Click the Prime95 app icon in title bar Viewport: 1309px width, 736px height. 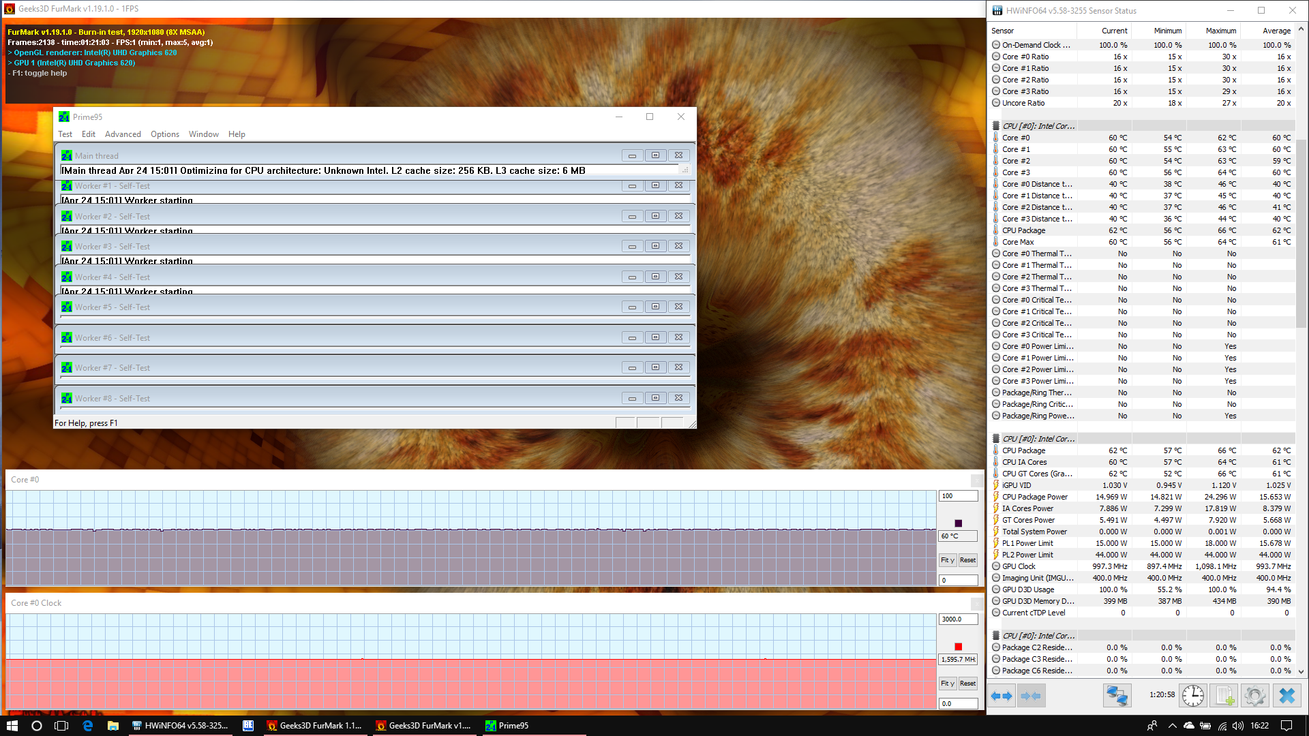click(64, 117)
